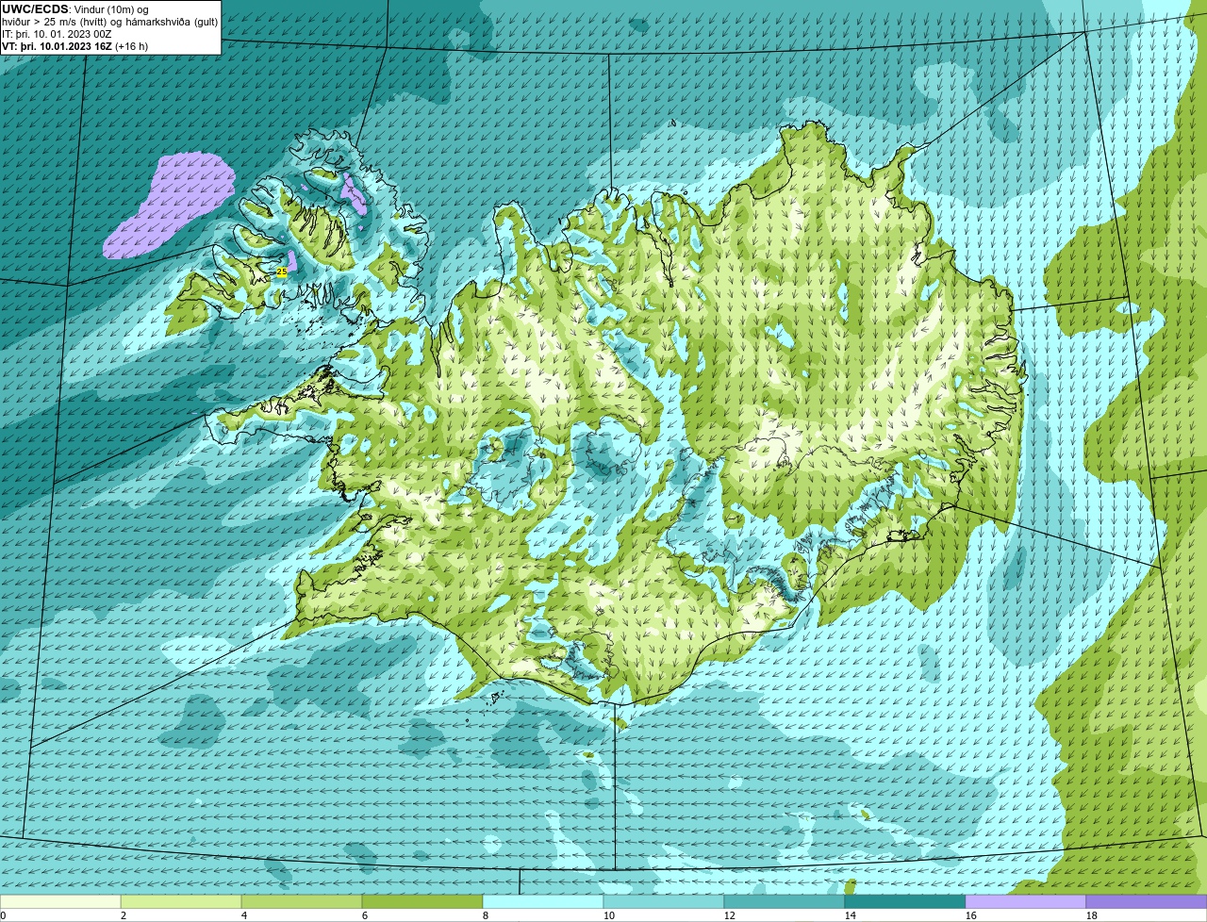Click the legend scale label '6'
The width and height of the screenshot is (1207, 922).
pyautogui.click(x=365, y=915)
